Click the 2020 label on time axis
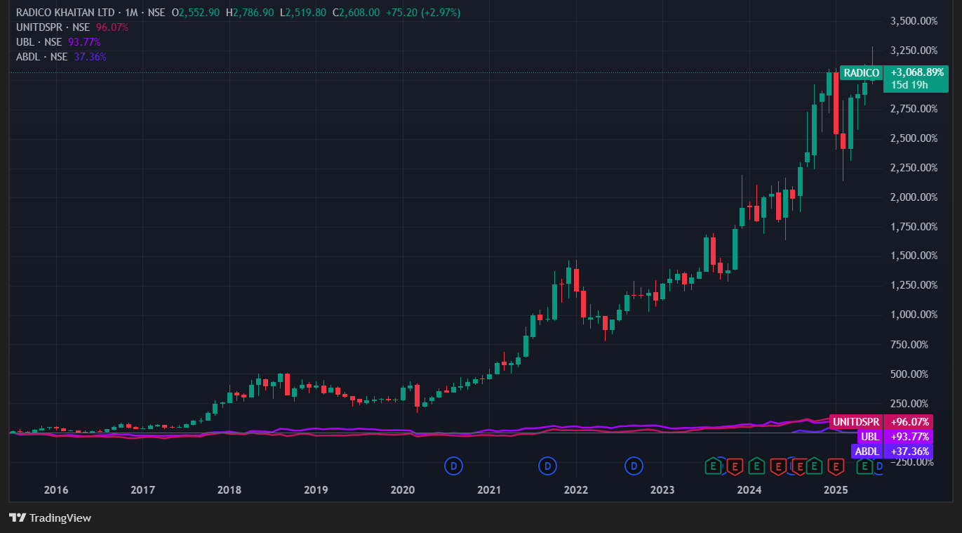The height and width of the screenshot is (533, 962). point(403,489)
